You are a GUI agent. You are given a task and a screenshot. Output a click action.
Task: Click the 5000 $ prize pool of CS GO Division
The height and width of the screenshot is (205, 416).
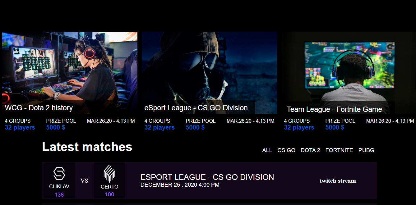coord(195,127)
